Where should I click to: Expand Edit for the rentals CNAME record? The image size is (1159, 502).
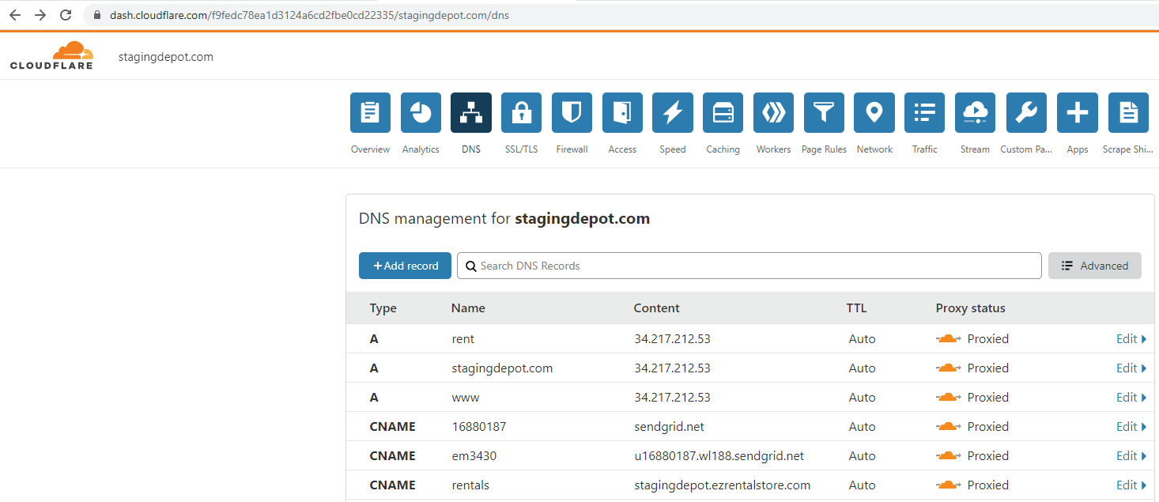click(x=1131, y=485)
